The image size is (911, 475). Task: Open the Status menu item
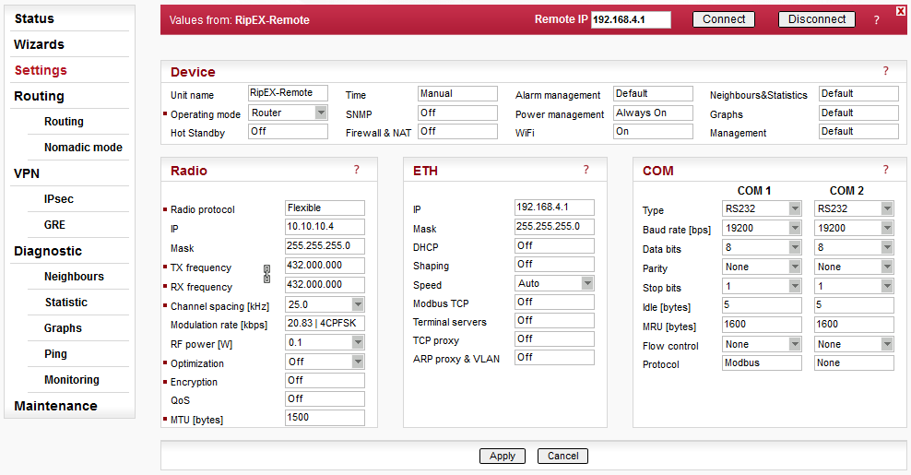click(34, 18)
